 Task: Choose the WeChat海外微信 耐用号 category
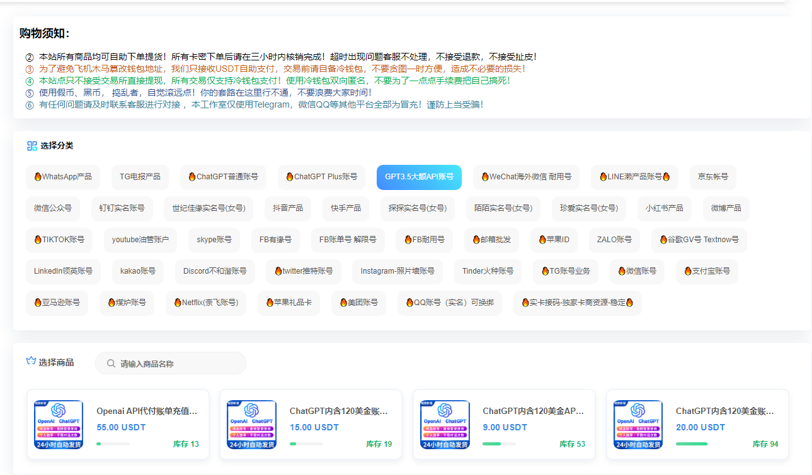tap(526, 177)
